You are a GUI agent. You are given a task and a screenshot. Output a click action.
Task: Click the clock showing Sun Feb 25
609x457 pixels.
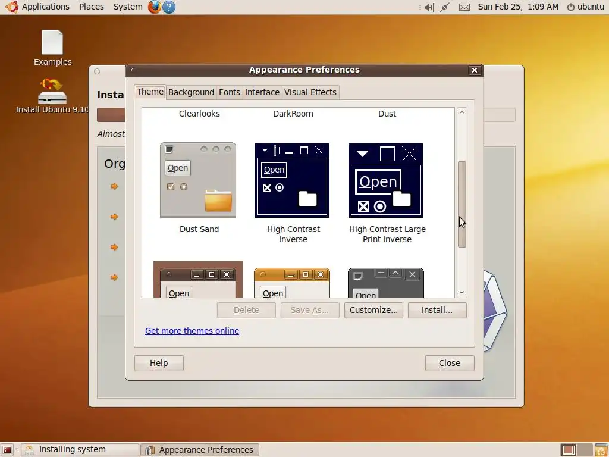pos(518,7)
